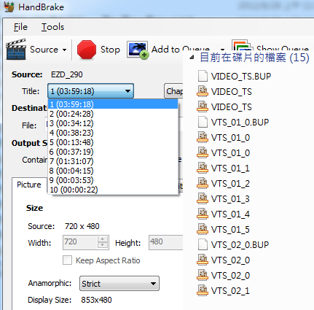This screenshot has width=314, height=310.
Task: Click the VTS_02_0.BUP file icon
Action: 203,244
